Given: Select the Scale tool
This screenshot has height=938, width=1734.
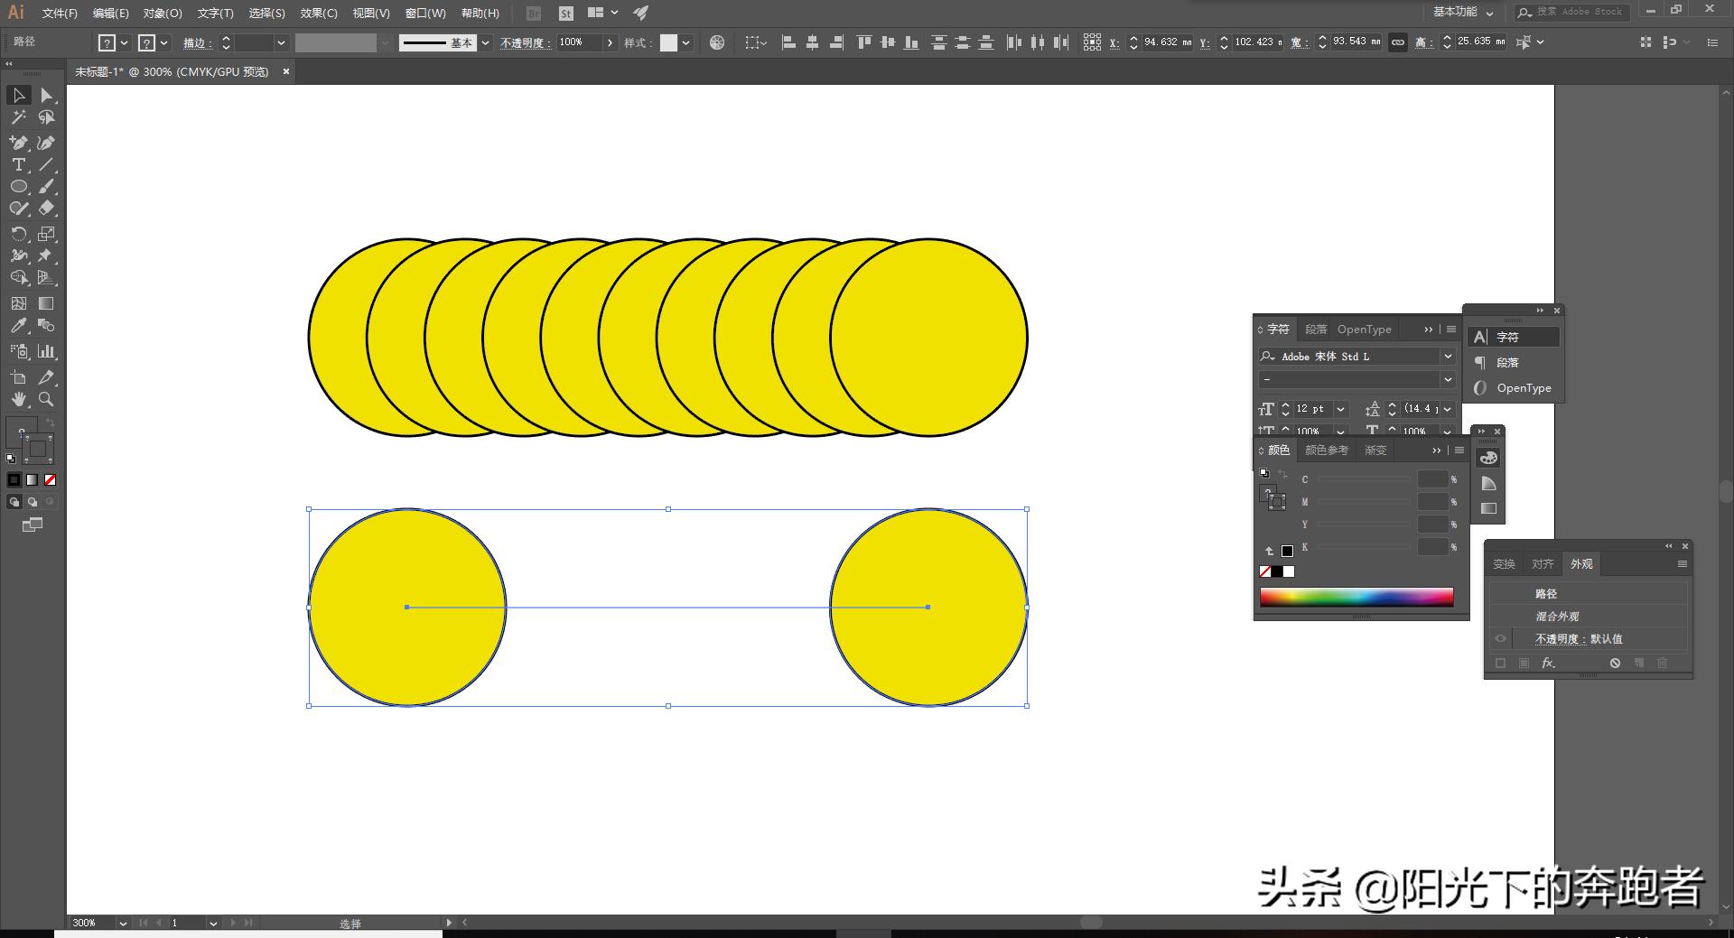Looking at the screenshot, I should (46, 234).
